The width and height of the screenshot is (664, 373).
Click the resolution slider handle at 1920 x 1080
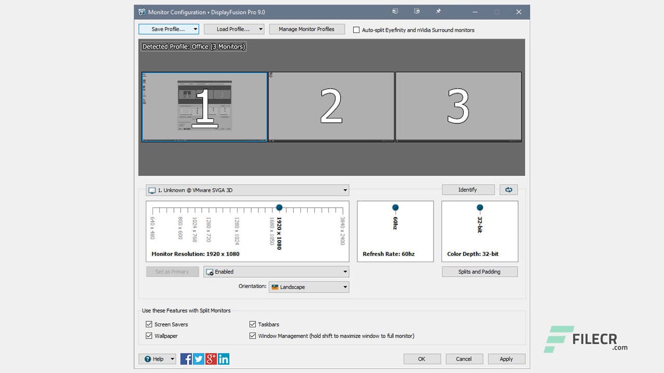pyautogui.click(x=279, y=207)
